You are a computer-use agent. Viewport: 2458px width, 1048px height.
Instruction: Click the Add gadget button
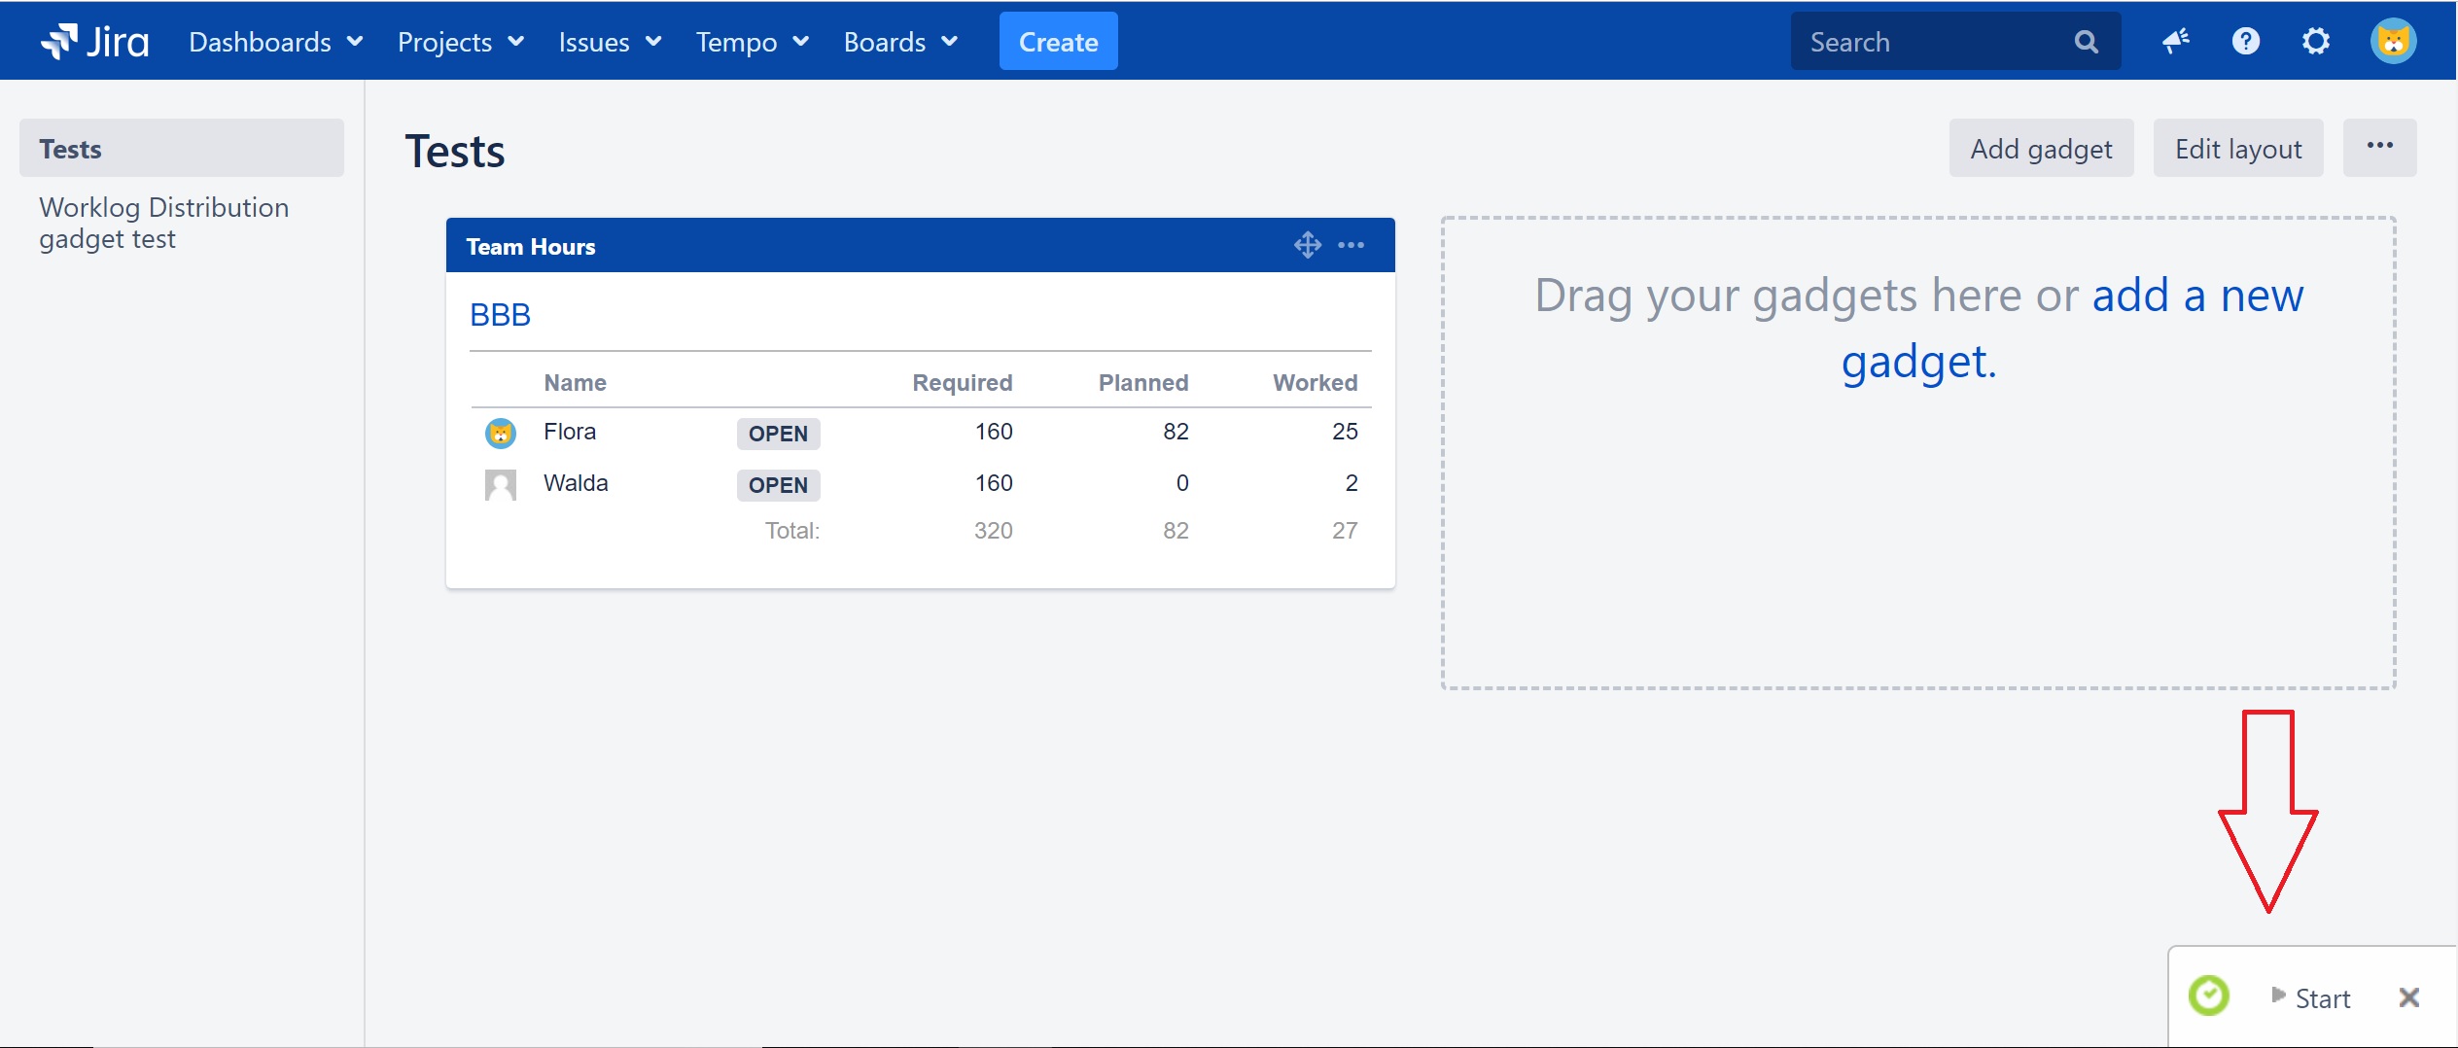[x=2040, y=149]
